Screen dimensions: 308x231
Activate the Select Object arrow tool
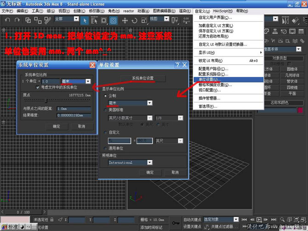pyautogui.click(x=85, y=20)
